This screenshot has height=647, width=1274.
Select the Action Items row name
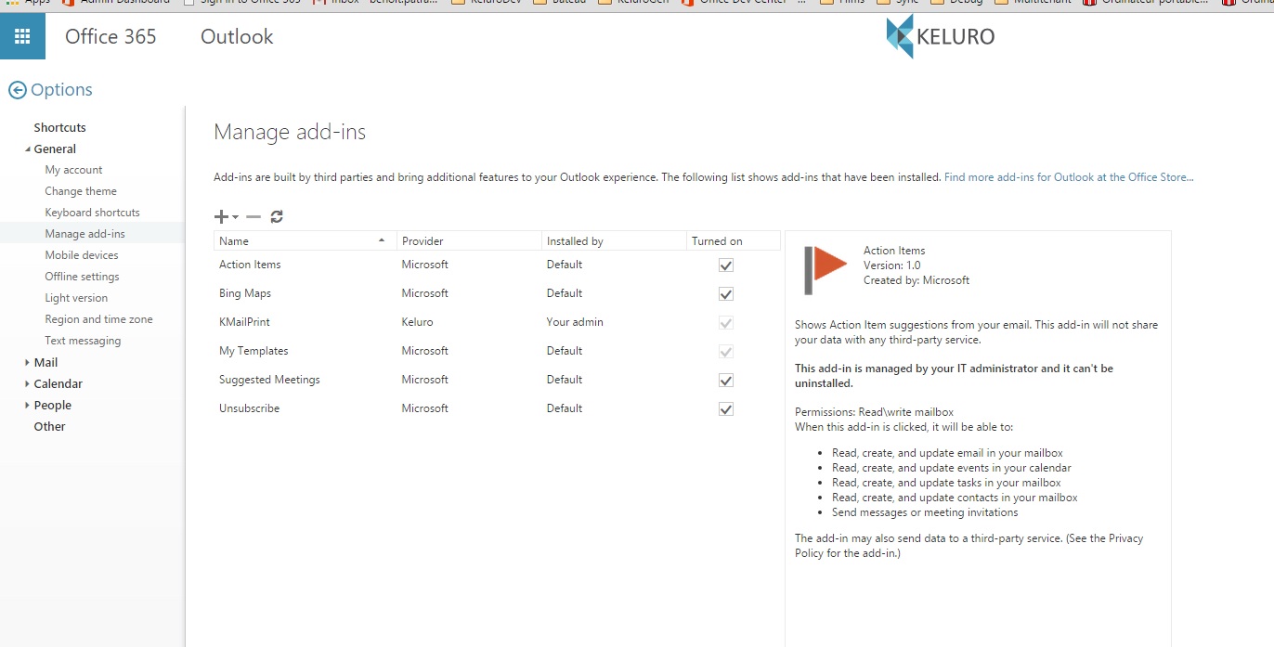click(250, 265)
